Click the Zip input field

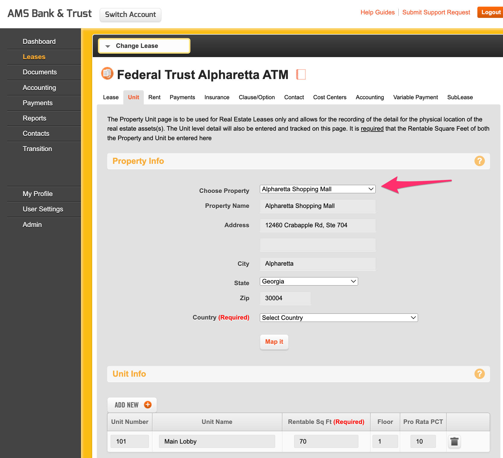285,298
